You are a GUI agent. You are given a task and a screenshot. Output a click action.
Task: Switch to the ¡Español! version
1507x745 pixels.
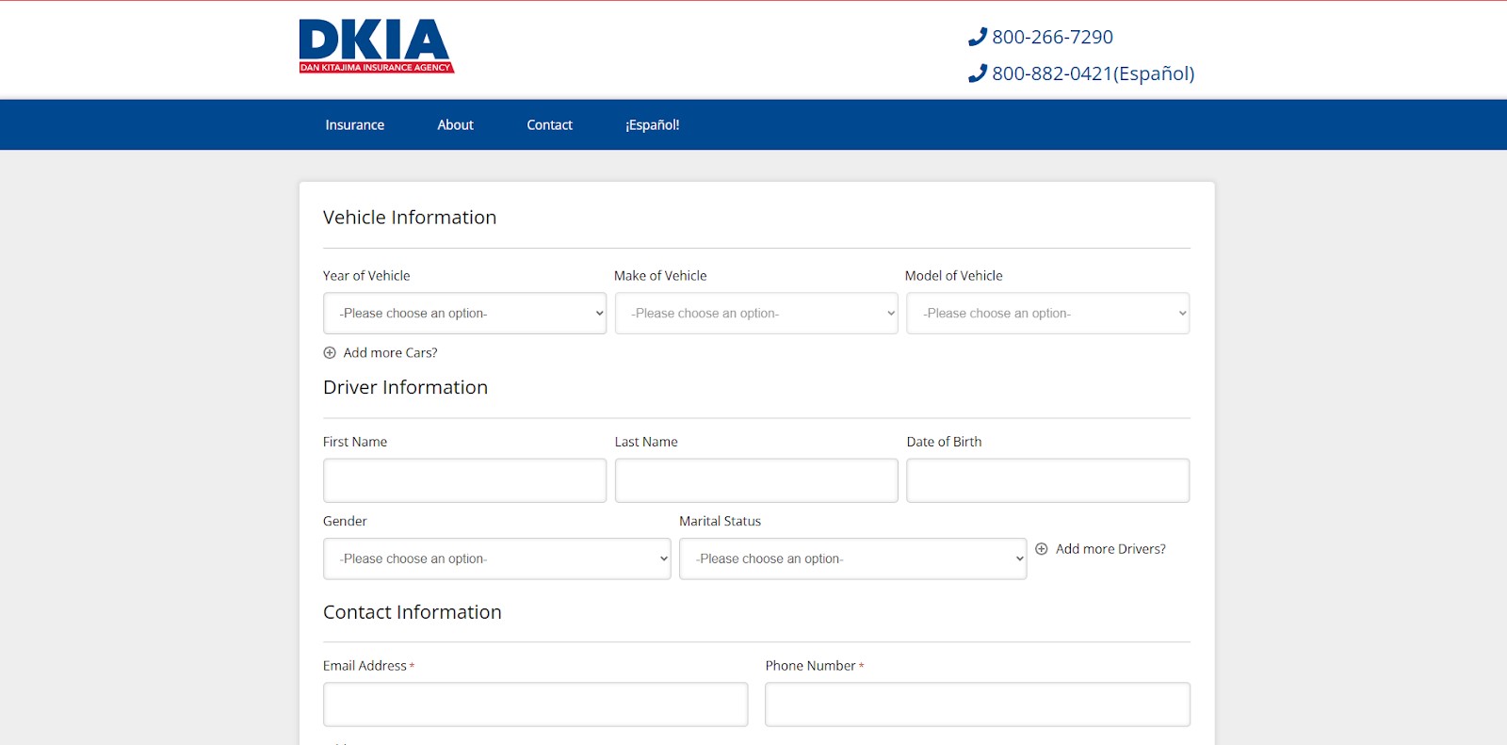(x=652, y=124)
